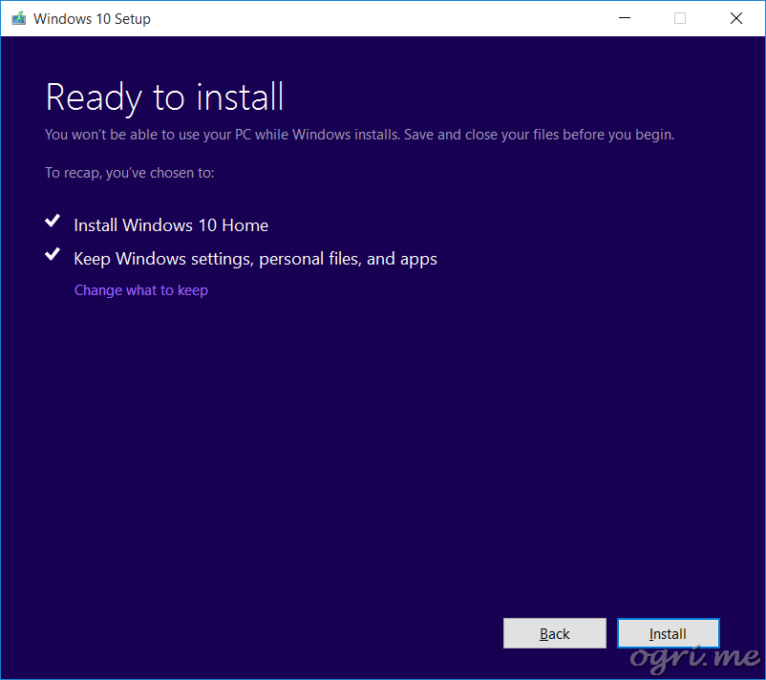Click the 'To recap, you've chosen to:' text
Viewport: 766px width, 680px height.
pos(130,173)
